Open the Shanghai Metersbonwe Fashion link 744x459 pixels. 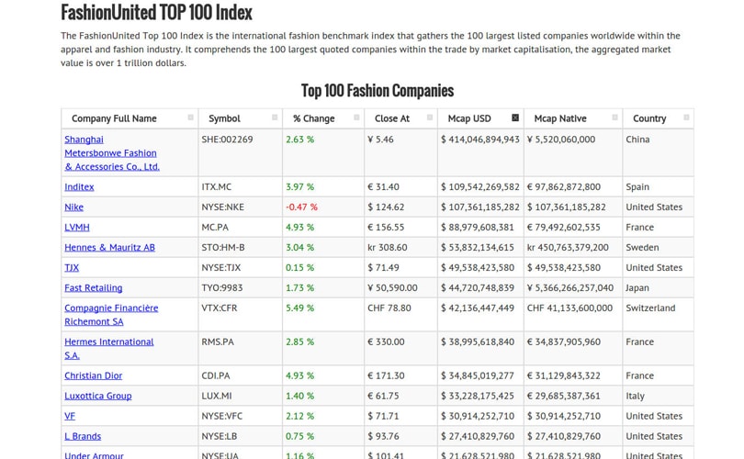click(x=111, y=153)
